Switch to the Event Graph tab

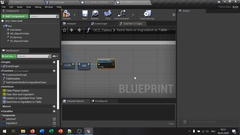pyautogui.click(x=99, y=24)
